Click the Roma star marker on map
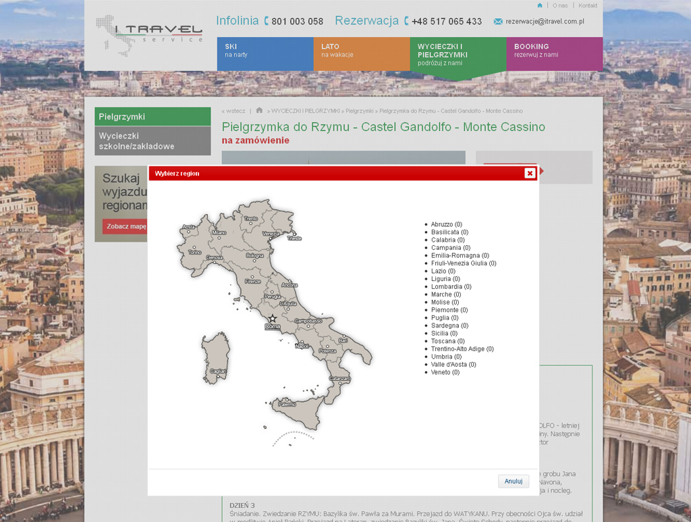The image size is (691, 522). click(x=273, y=319)
